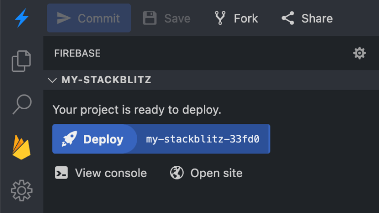
Task: Click the Save label in toolbar
Action: pos(177,19)
